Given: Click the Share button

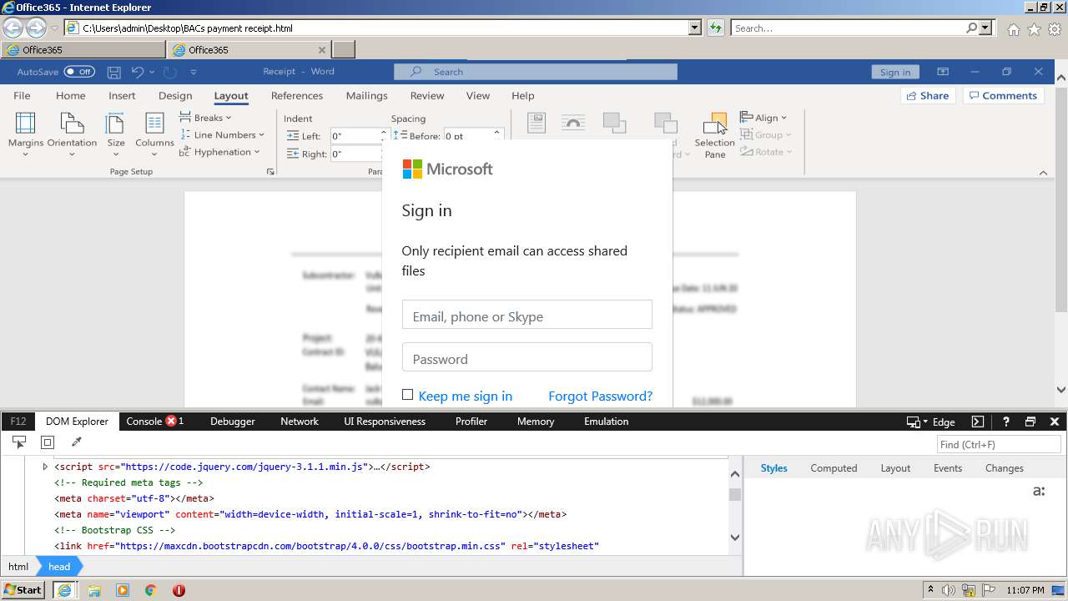Looking at the screenshot, I should (928, 95).
